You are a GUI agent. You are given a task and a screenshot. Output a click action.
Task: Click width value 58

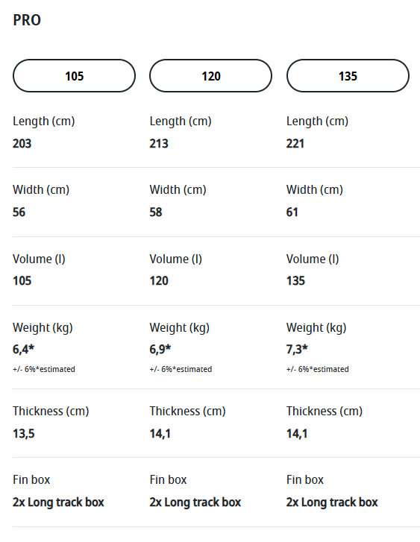tap(156, 212)
